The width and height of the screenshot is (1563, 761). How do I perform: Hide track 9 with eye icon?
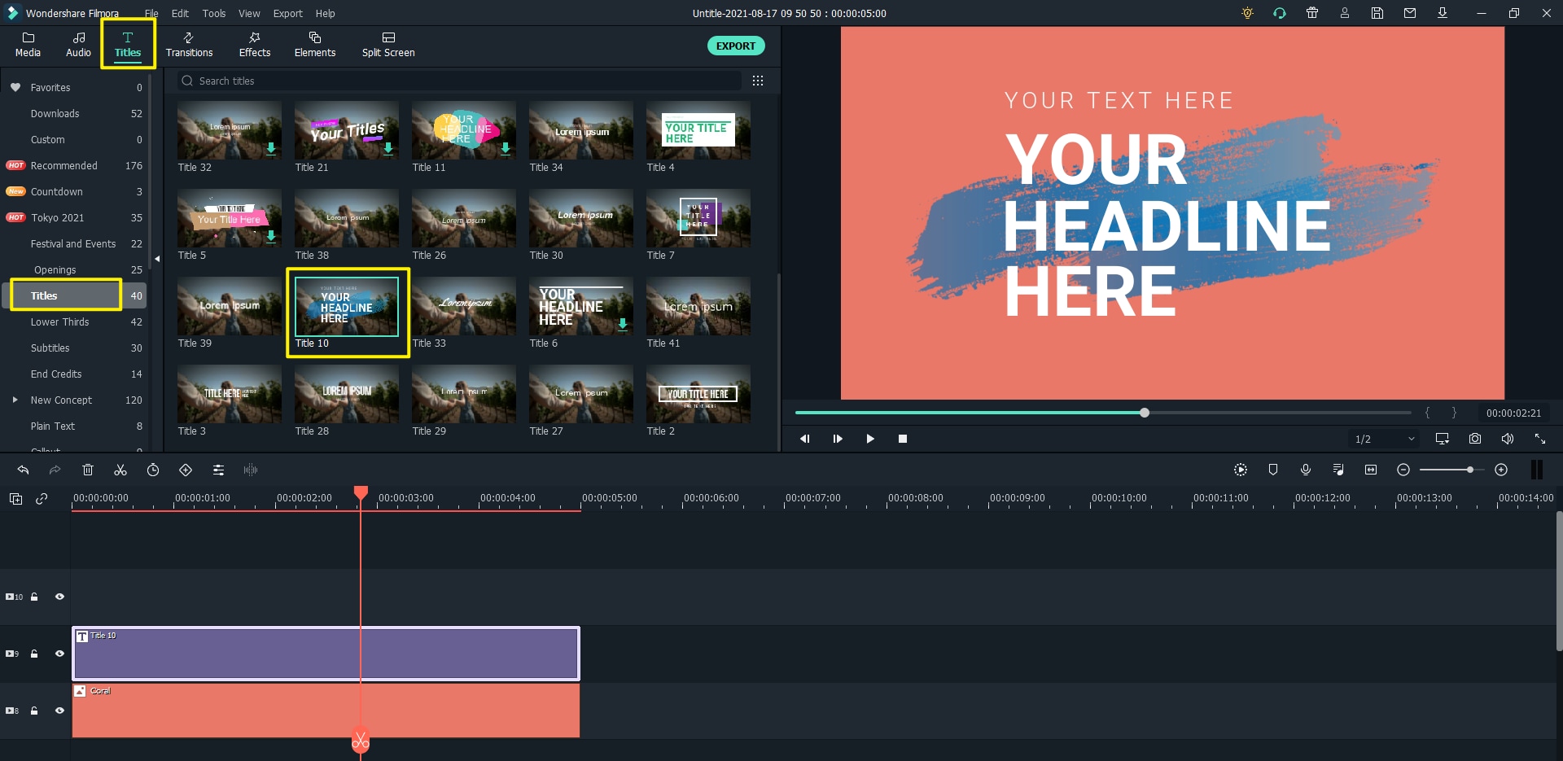tap(59, 654)
